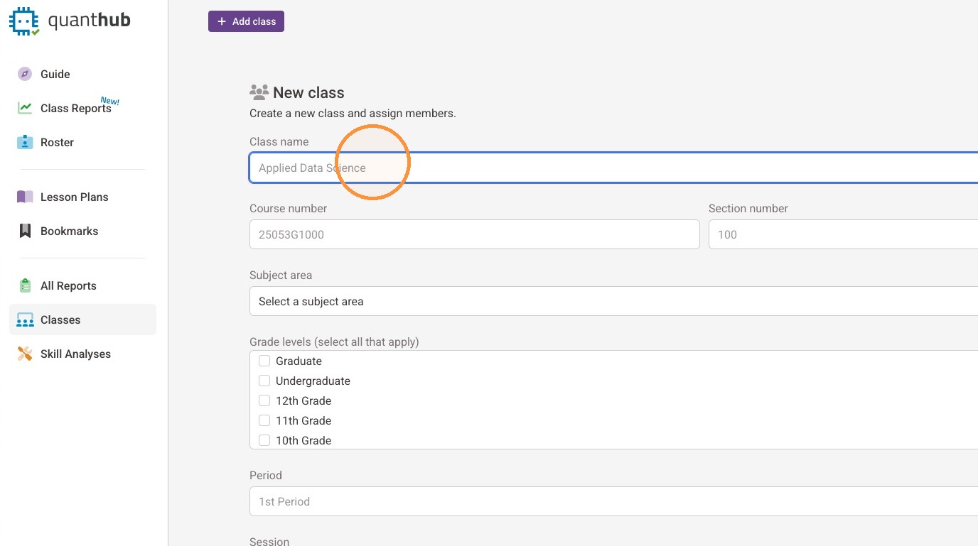Focus the Class name input field
The height and width of the screenshot is (546, 978).
(613, 168)
